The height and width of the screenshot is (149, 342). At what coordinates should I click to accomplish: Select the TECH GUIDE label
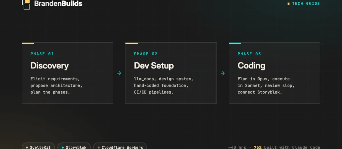pos(306,3)
